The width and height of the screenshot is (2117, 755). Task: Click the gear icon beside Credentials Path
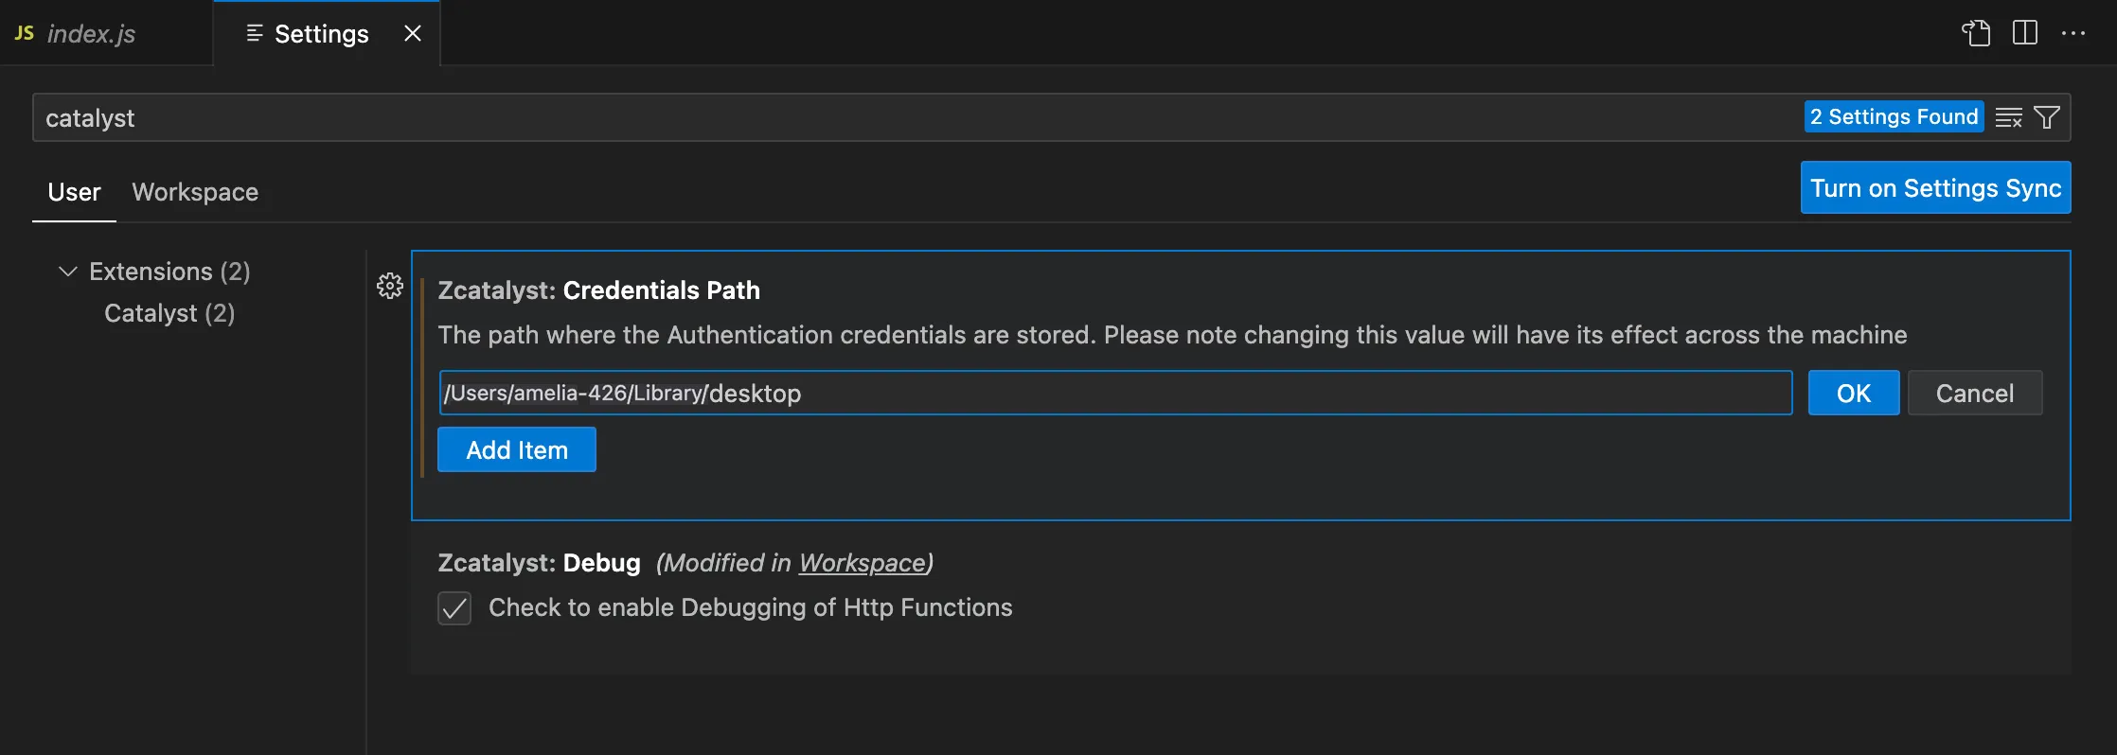[x=390, y=286]
